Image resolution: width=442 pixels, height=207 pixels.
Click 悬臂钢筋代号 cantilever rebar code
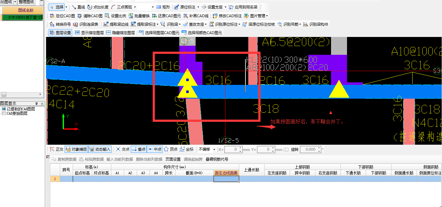point(217,159)
